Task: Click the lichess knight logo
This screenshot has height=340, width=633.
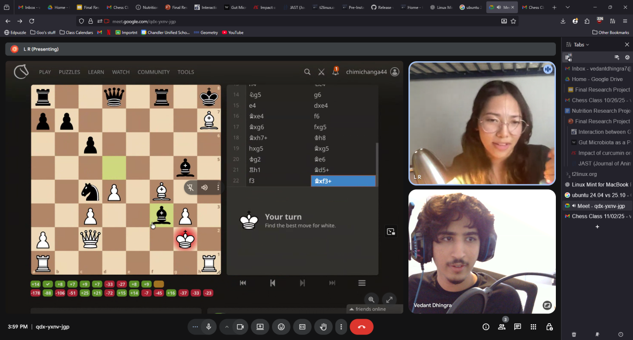Action: point(21,72)
